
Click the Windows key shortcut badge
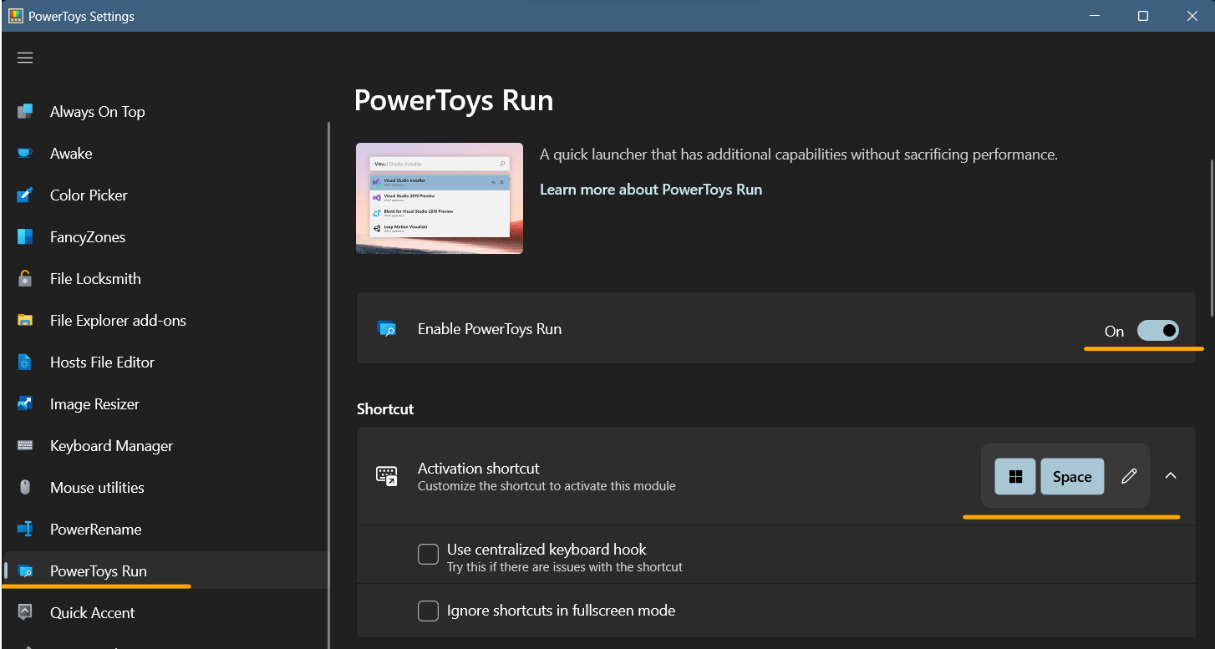point(1015,476)
